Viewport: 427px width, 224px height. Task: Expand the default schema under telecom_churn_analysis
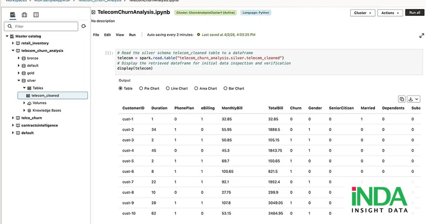19,66
